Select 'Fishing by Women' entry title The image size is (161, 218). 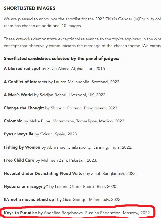[x=22, y=147]
